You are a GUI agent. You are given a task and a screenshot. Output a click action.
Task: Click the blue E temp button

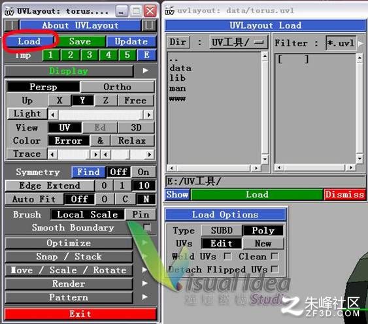click(146, 55)
